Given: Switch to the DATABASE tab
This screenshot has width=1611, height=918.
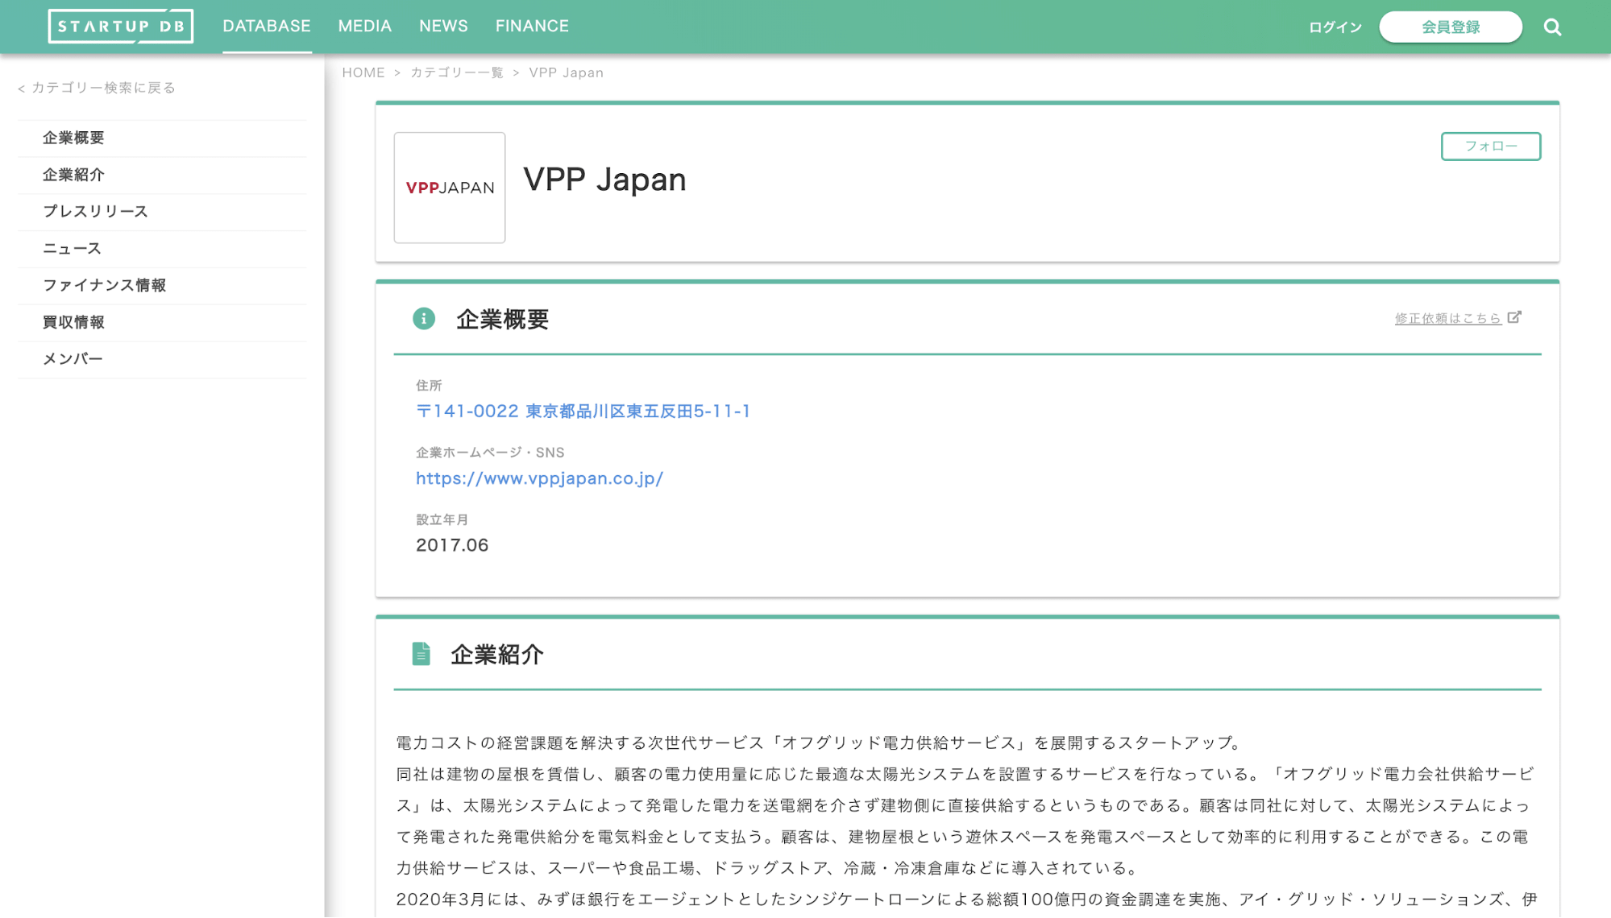Looking at the screenshot, I should point(267,25).
